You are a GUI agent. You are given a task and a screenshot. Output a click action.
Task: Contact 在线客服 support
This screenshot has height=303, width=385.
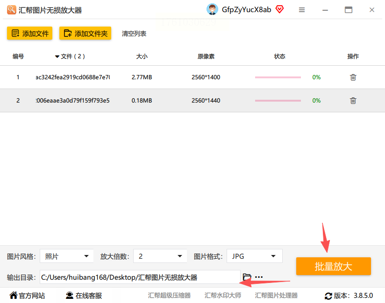[x=84, y=296]
